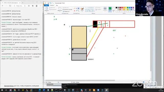Click the Resize button in Image group
This screenshot has height=92, width=164.
[67, 9]
